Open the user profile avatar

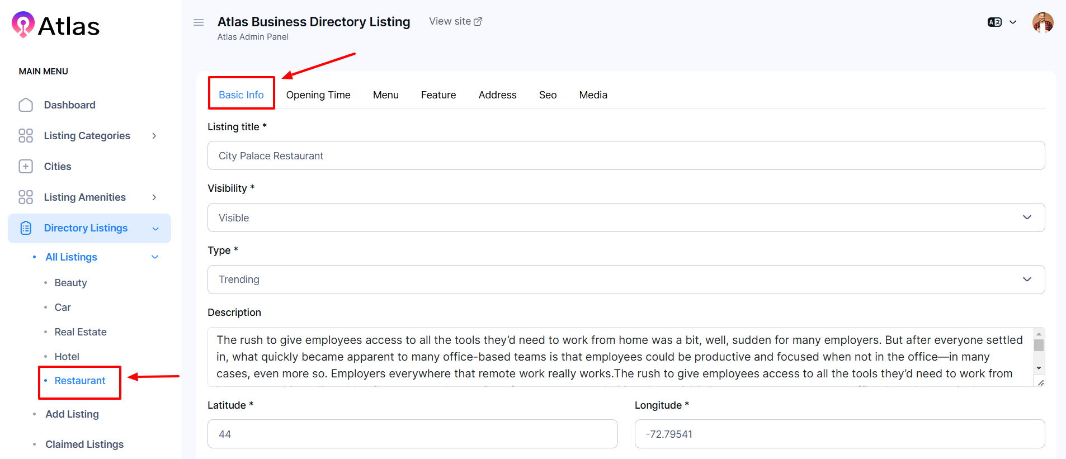[1043, 23]
